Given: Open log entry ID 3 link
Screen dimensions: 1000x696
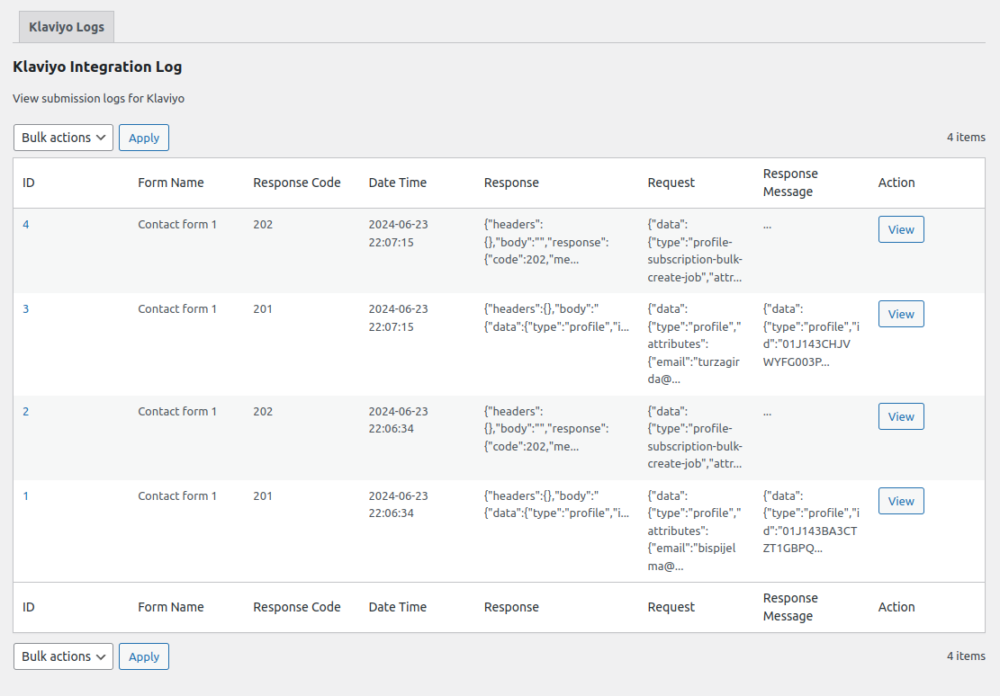Looking at the screenshot, I should tap(26, 309).
